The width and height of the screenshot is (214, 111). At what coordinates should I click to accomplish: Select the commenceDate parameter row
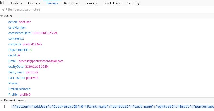[107, 33]
